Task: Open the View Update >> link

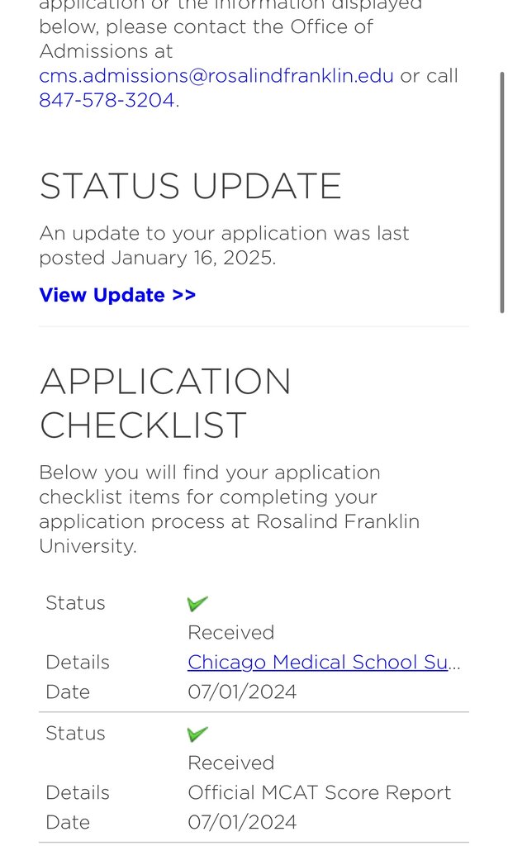Action: 117,295
